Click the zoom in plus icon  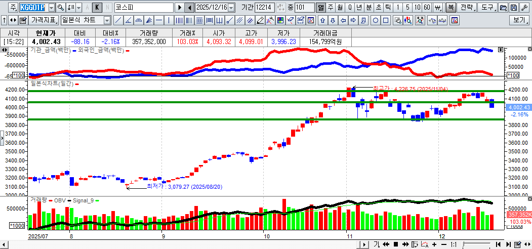point(434,244)
